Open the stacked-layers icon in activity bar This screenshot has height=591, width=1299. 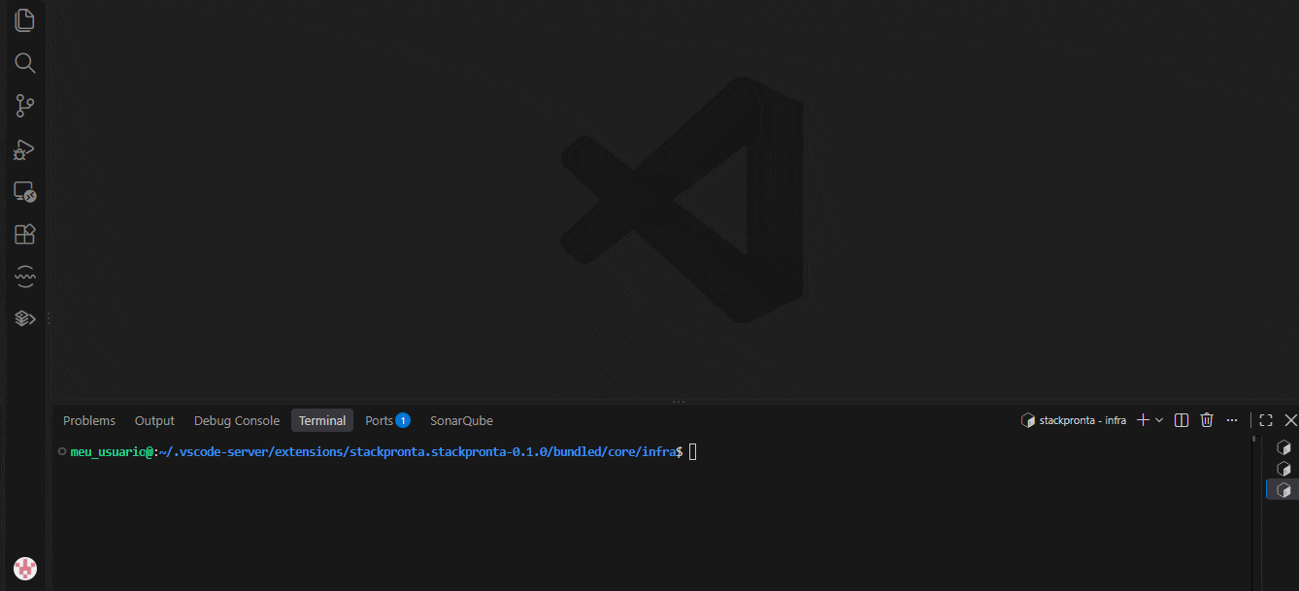click(x=25, y=318)
